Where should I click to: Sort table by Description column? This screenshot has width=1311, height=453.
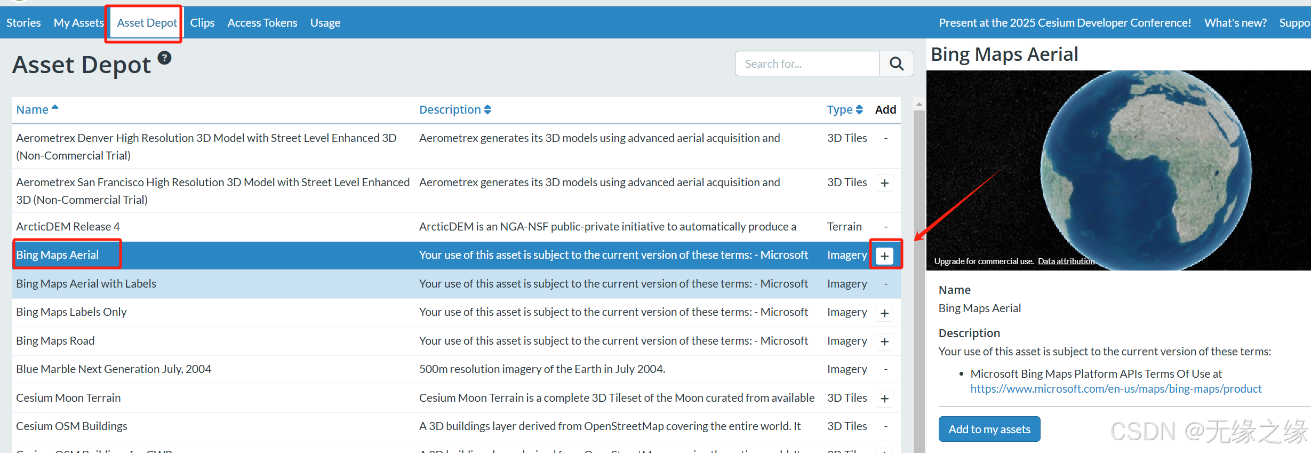[x=455, y=109]
